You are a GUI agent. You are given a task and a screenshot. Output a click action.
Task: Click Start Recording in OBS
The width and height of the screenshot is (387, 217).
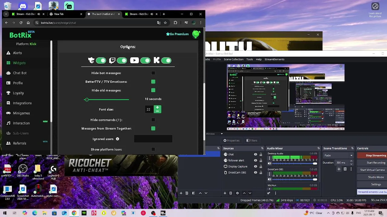pos(372,163)
